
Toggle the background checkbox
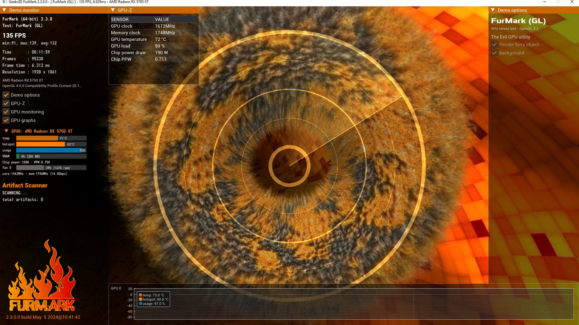tap(494, 53)
